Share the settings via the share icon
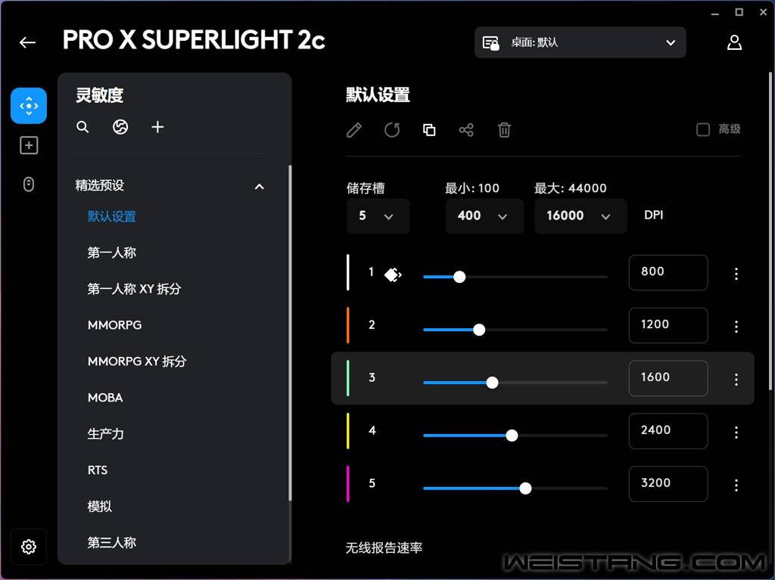 (x=466, y=130)
